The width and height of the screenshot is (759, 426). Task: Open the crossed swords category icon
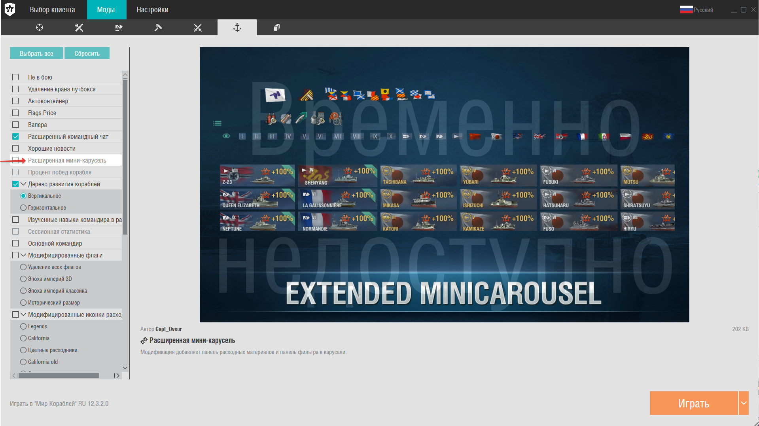point(198,27)
